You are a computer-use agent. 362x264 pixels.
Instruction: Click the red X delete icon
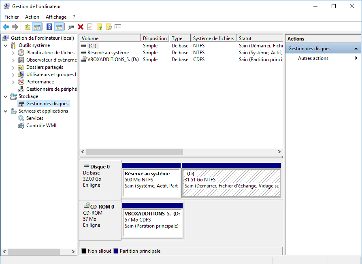(x=81, y=27)
